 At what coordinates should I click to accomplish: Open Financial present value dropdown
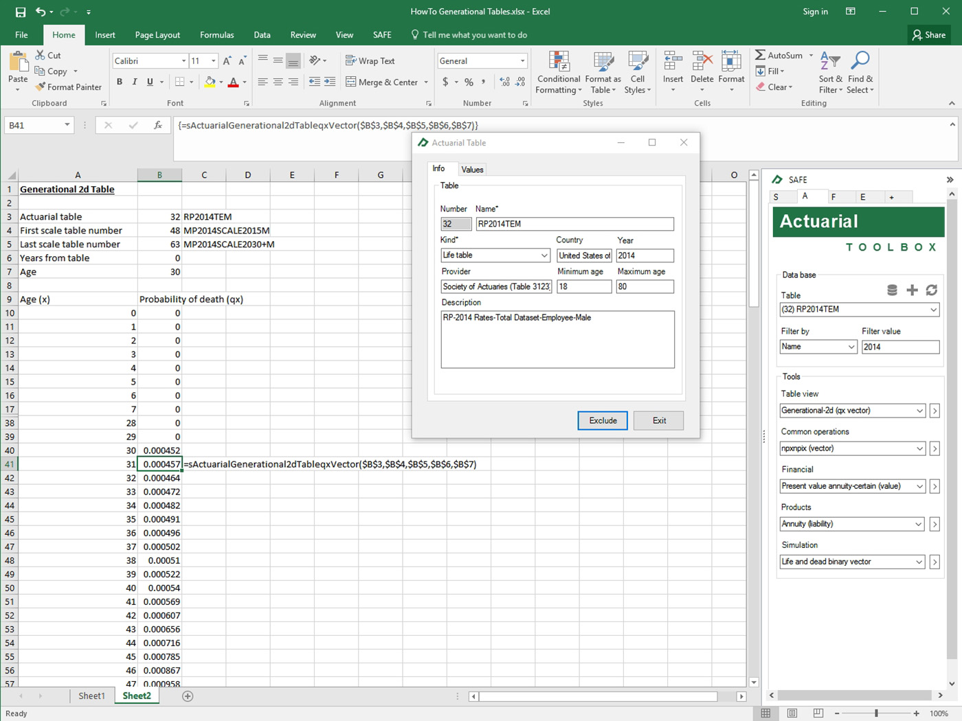coord(919,486)
